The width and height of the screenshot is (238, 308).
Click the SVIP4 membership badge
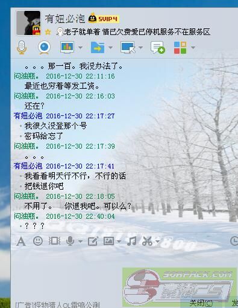108,19
